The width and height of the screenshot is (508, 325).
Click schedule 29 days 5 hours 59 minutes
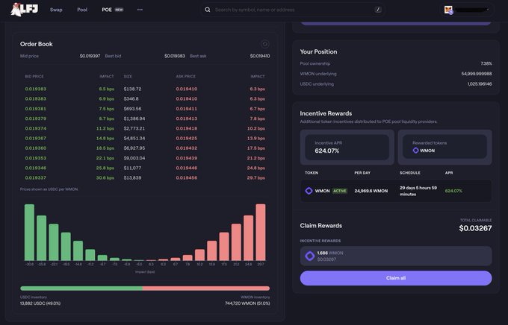click(x=418, y=191)
